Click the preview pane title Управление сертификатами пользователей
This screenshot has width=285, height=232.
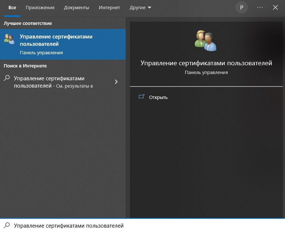pos(206,63)
